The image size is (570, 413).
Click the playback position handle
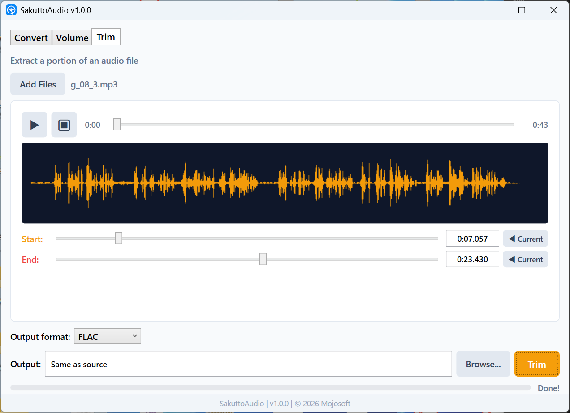(x=117, y=124)
